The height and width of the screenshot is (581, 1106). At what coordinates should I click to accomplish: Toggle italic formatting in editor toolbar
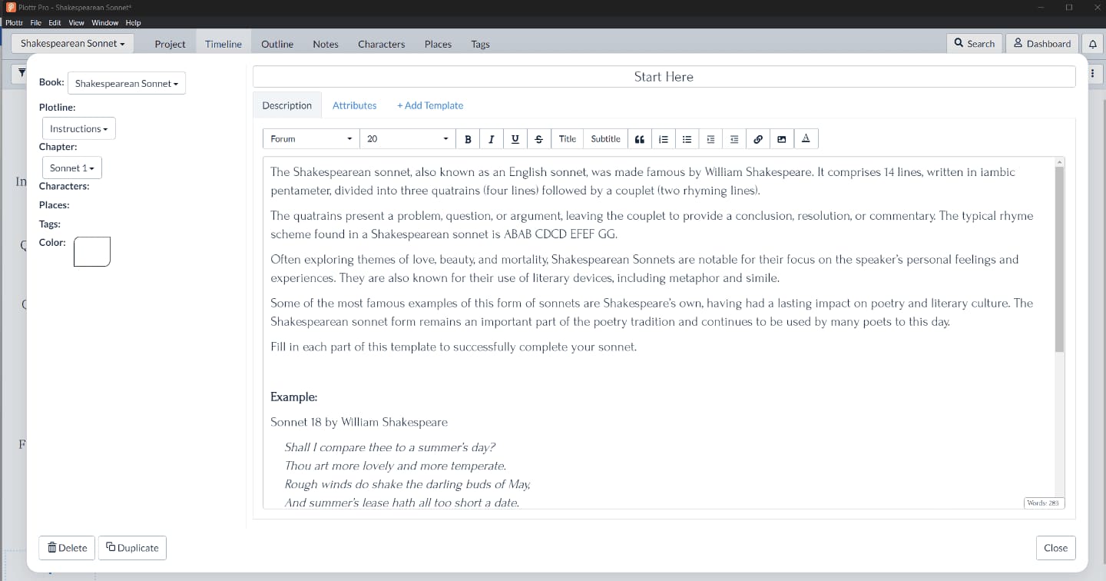click(x=491, y=139)
